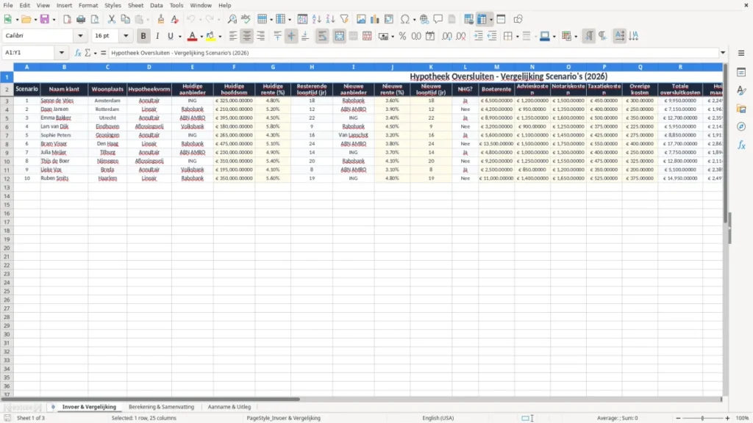This screenshot has height=423, width=753.
Task: Click Zoom Out minus button
Action: coord(678,418)
